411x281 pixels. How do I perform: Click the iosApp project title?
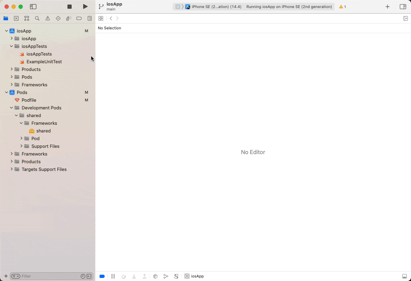pos(114,4)
